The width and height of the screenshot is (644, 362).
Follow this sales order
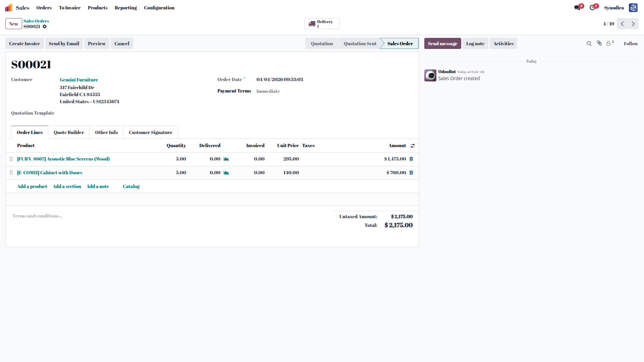[631, 44]
